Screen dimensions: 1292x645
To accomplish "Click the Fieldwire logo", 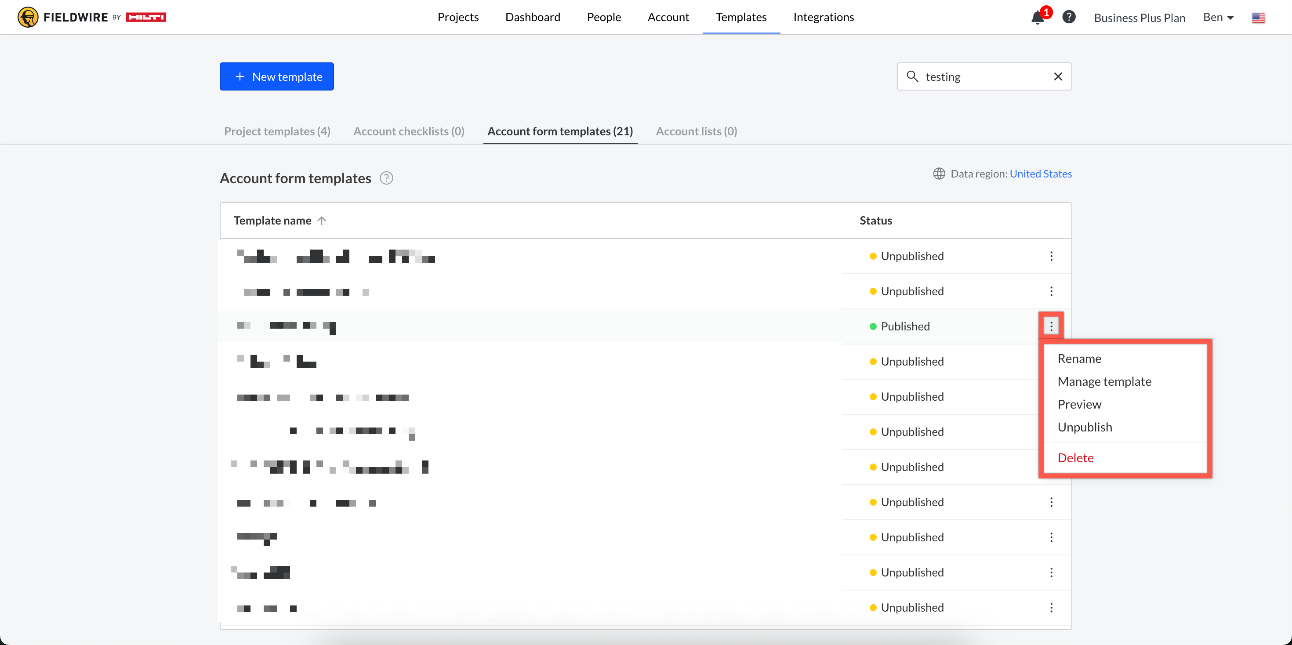I will click(x=92, y=17).
